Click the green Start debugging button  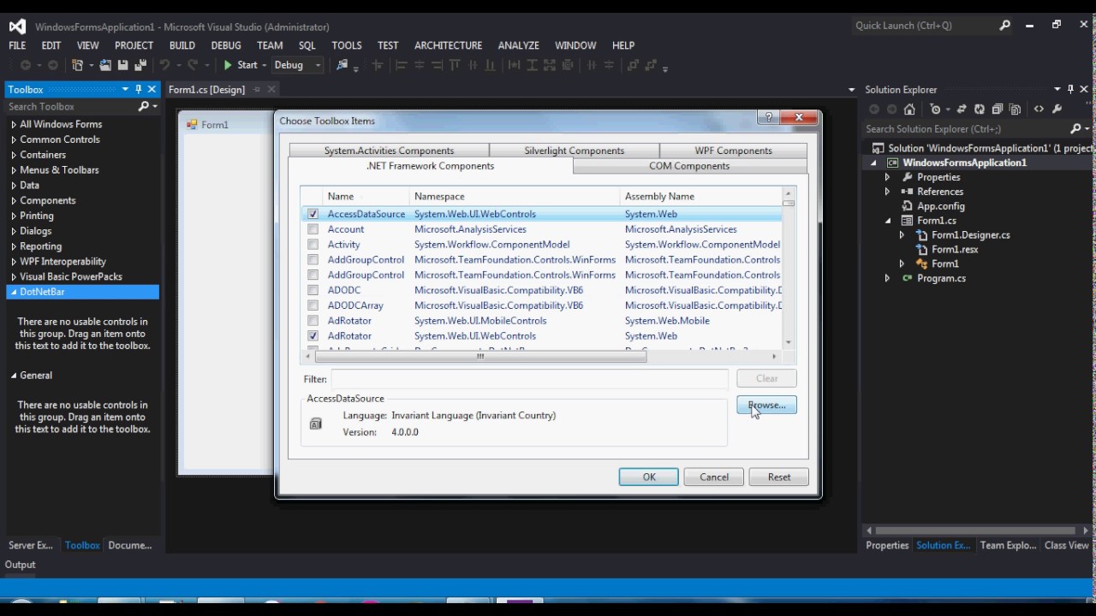tap(240, 65)
